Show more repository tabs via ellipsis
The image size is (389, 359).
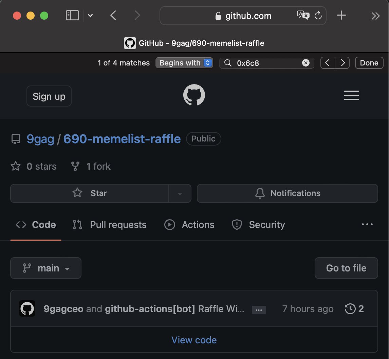pyautogui.click(x=367, y=224)
